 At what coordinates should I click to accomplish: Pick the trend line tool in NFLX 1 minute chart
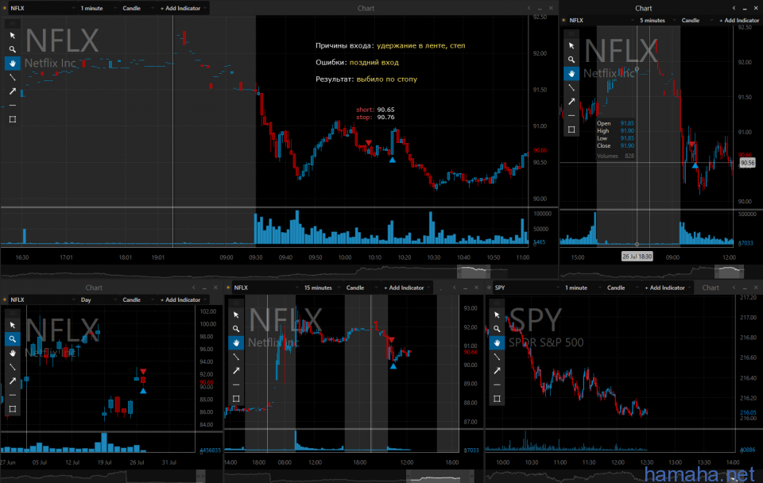13,77
